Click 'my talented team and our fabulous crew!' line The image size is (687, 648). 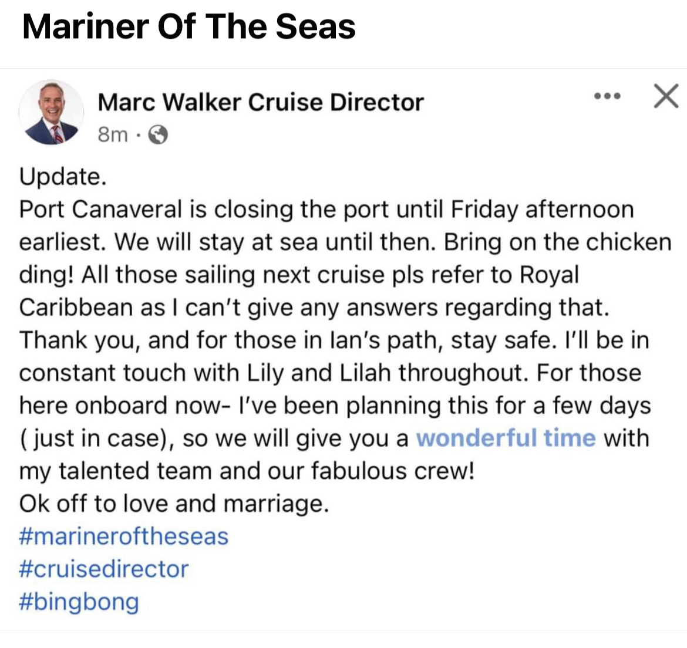click(x=247, y=471)
